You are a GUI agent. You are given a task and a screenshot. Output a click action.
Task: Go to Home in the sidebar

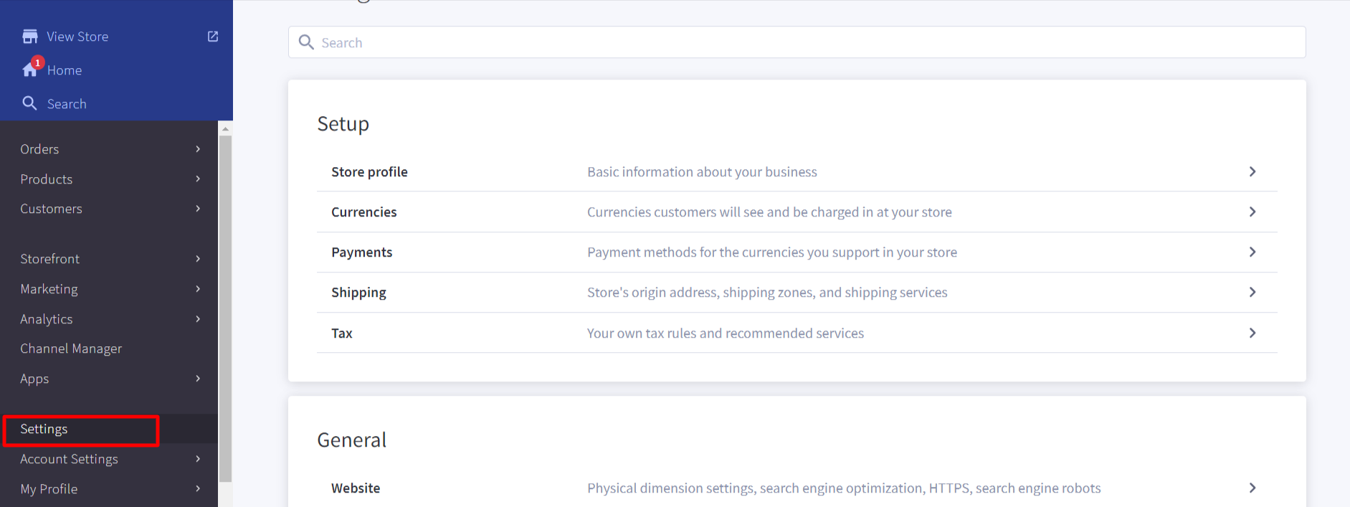[x=65, y=70]
